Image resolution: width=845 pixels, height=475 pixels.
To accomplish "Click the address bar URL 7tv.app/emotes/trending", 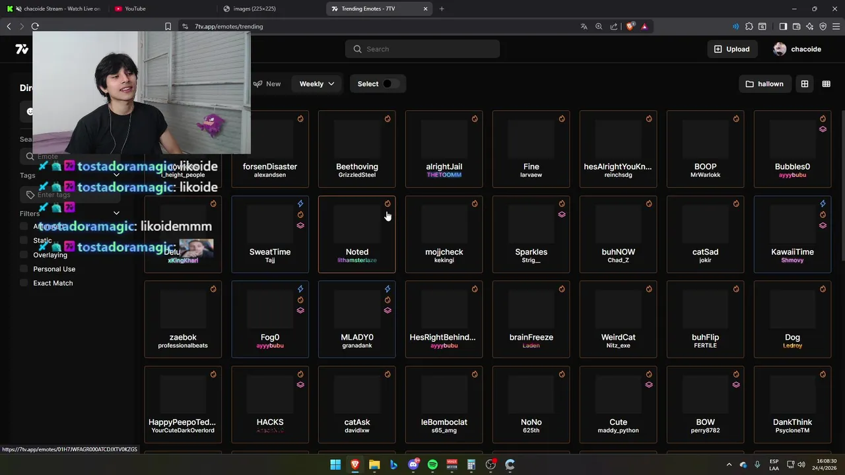I will [229, 26].
